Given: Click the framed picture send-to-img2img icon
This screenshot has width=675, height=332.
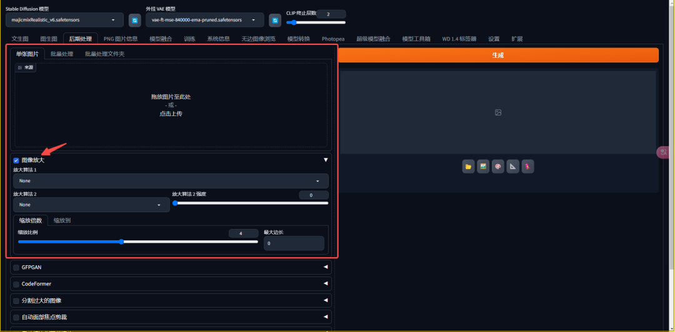Looking at the screenshot, I should tap(483, 167).
